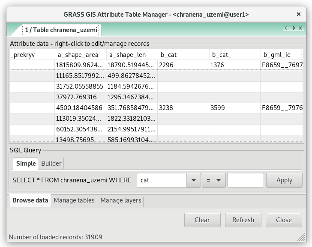This screenshot has height=247, width=312.
Task: Open the Manage layers tab
Action: coord(121,200)
